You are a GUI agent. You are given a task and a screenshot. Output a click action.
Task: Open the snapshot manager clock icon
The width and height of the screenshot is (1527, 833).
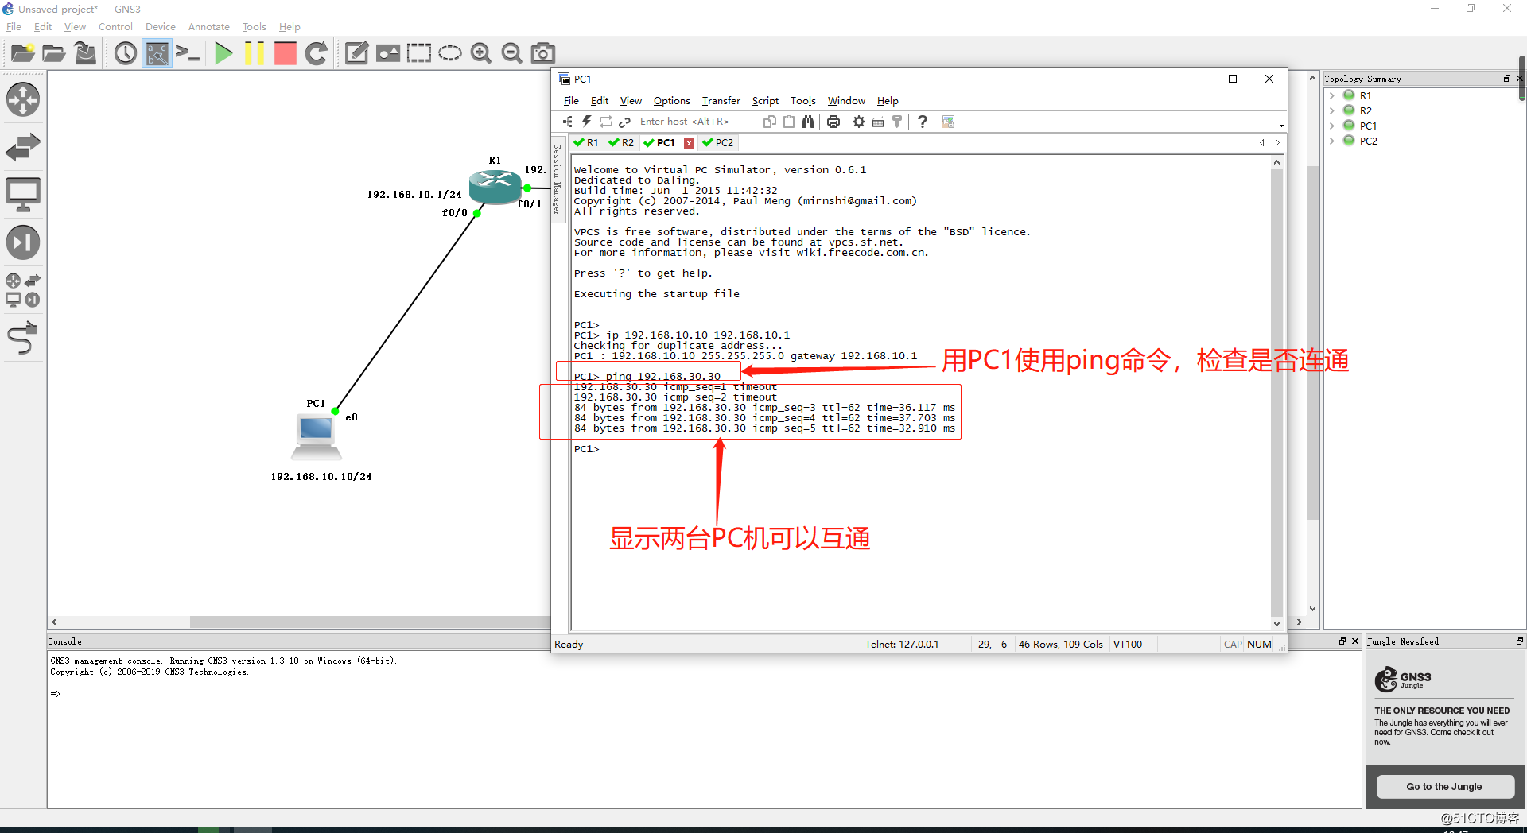tap(126, 53)
